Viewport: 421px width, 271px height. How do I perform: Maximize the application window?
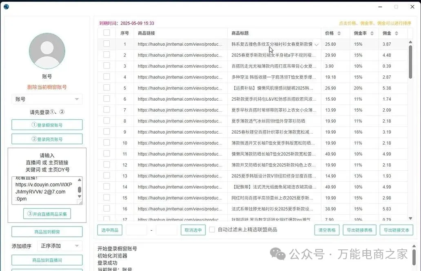[x=396, y=7]
